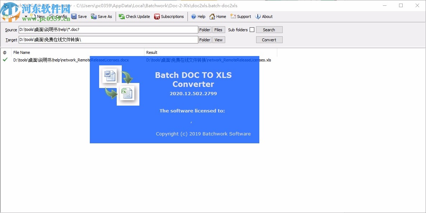Click the green checkmark on the converted file
The height and width of the screenshot is (213, 426).
pyautogui.click(x=5, y=60)
